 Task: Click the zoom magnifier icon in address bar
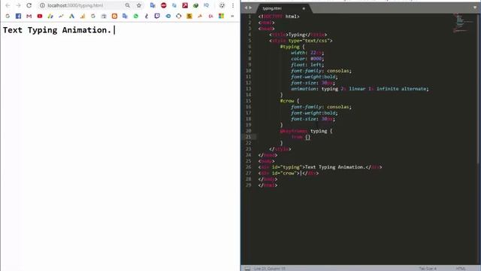[x=128, y=5]
